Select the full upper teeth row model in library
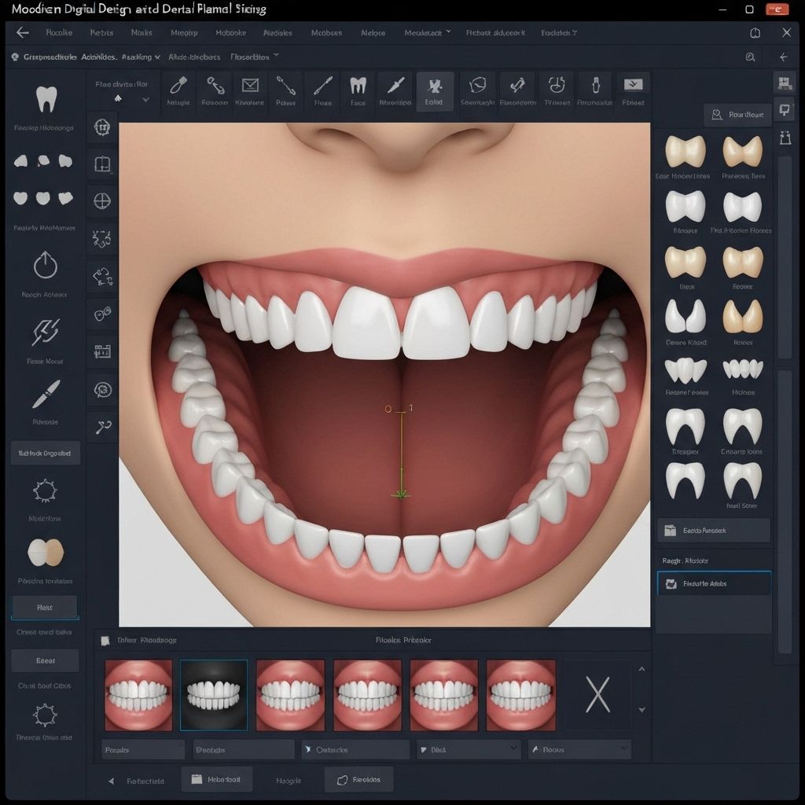The width and height of the screenshot is (805, 805). [x=743, y=369]
